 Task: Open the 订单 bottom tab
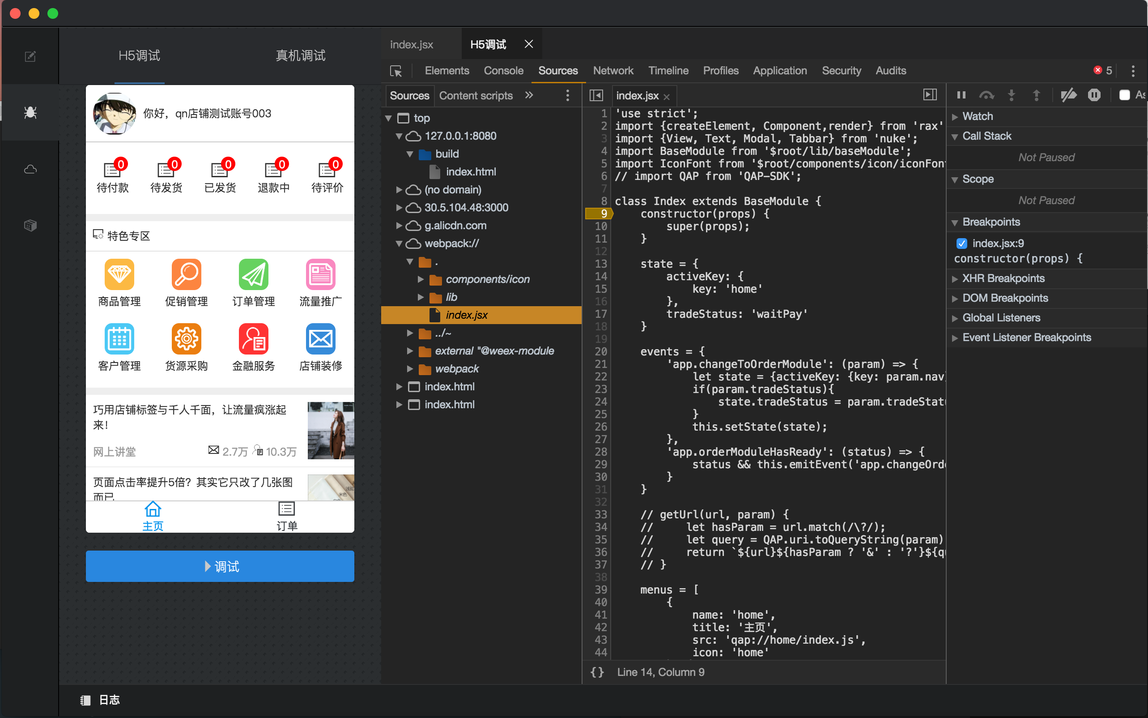click(x=287, y=516)
